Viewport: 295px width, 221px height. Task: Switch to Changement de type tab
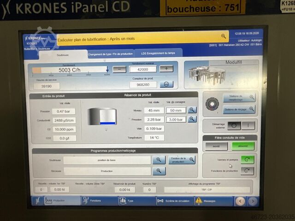point(111,54)
